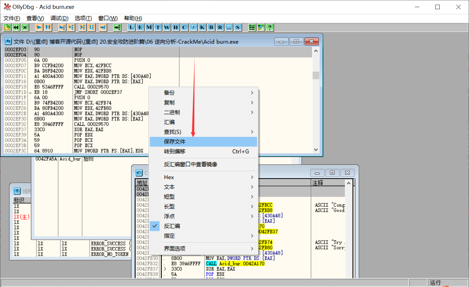Click the Restart program rewind icon
Image resolution: width=469 pixels, height=287 pixels.
coord(16,28)
